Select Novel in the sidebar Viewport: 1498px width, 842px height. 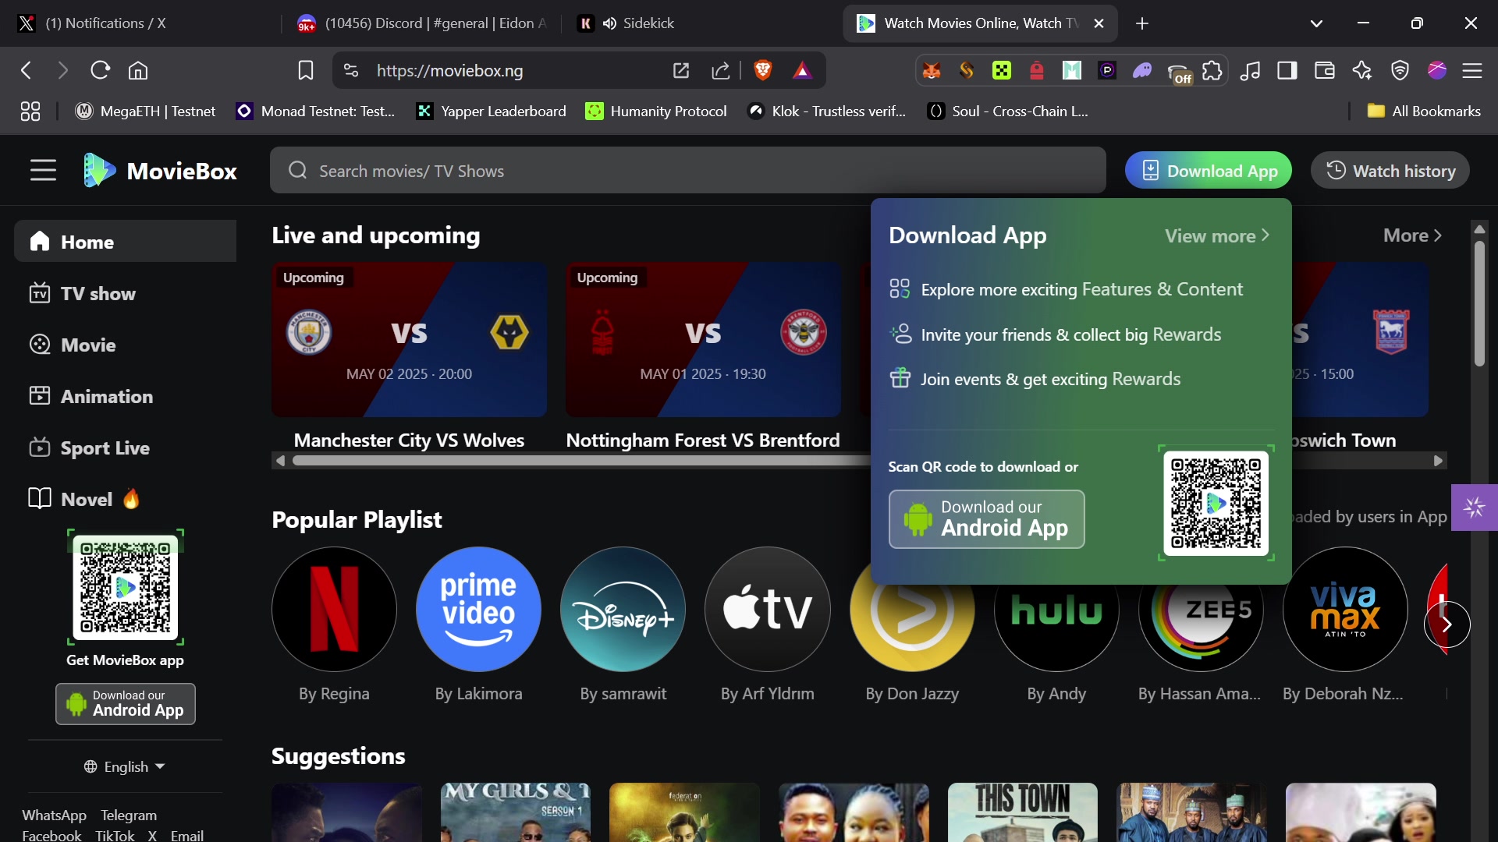pyautogui.click(x=125, y=499)
